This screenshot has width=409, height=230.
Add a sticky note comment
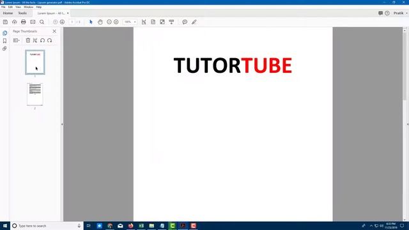point(185,22)
